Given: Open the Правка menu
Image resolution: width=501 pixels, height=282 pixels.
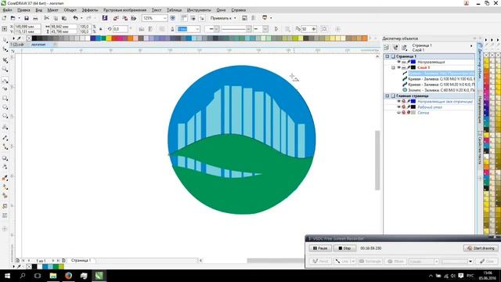Looking at the screenshot, I should point(23,10).
